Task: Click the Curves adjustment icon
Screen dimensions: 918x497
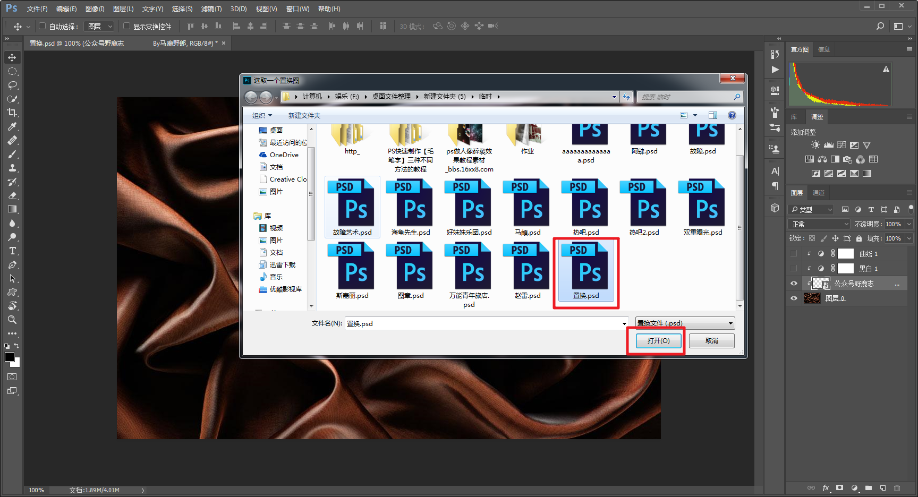Action: tap(841, 145)
